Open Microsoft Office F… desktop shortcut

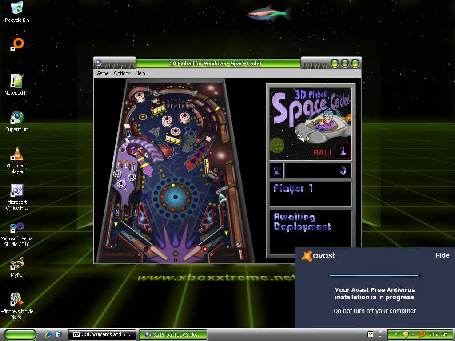17,197
